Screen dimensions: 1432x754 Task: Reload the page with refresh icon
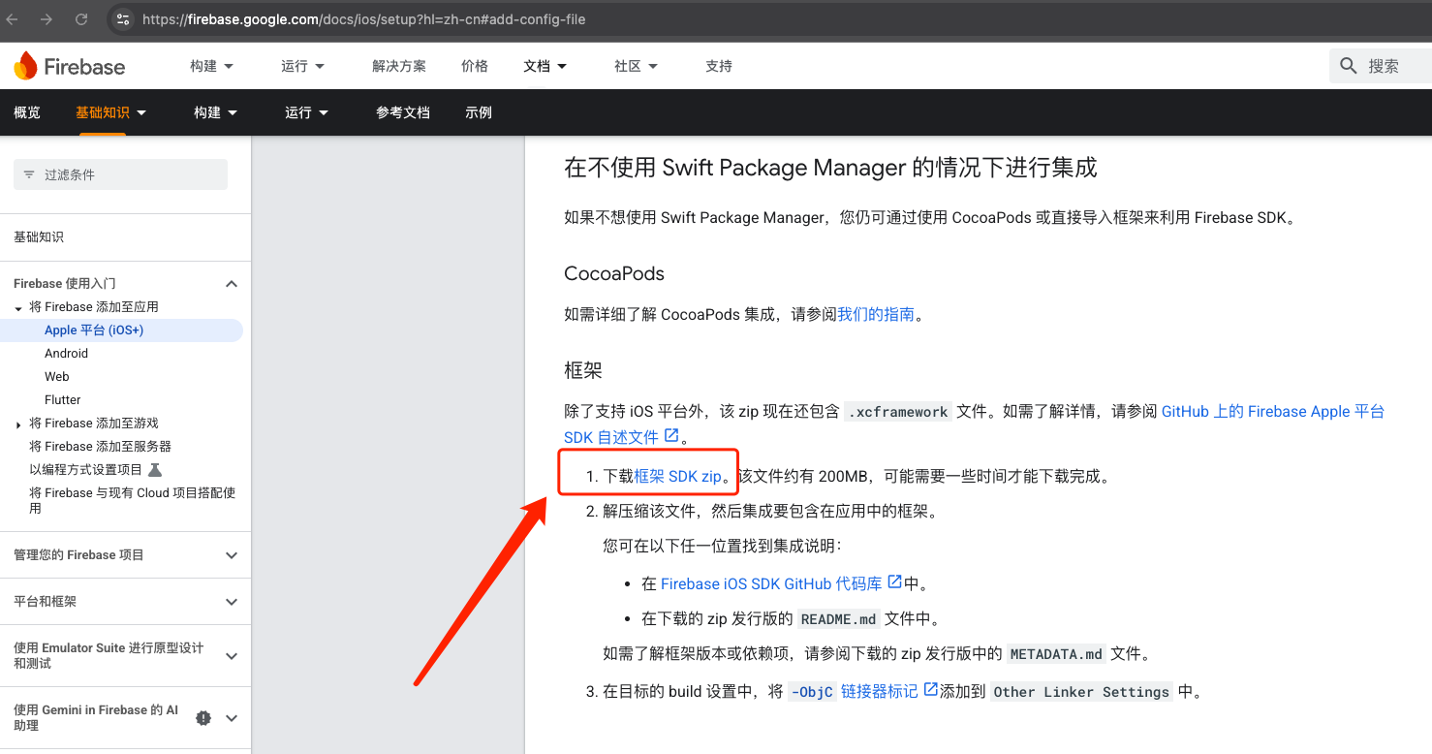[x=81, y=18]
